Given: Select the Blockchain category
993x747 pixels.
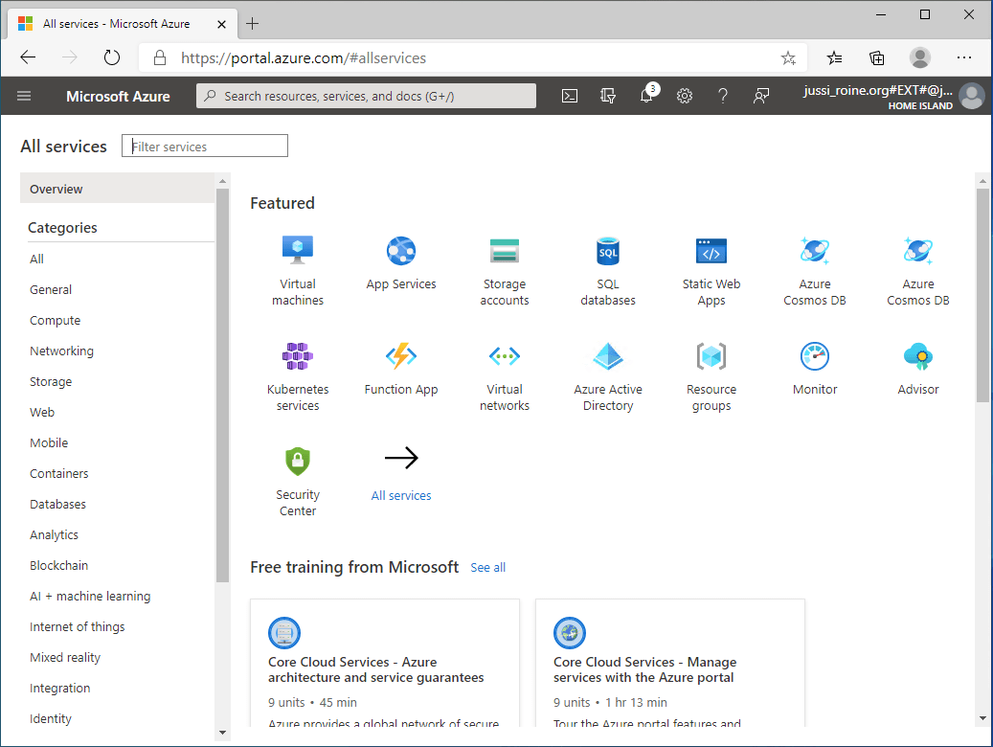Looking at the screenshot, I should coord(59,565).
